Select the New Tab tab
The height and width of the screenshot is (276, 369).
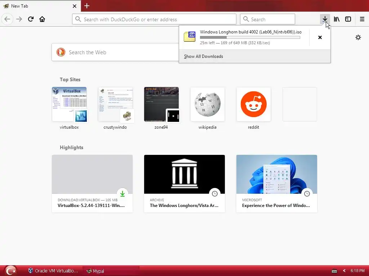coord(40,6)
